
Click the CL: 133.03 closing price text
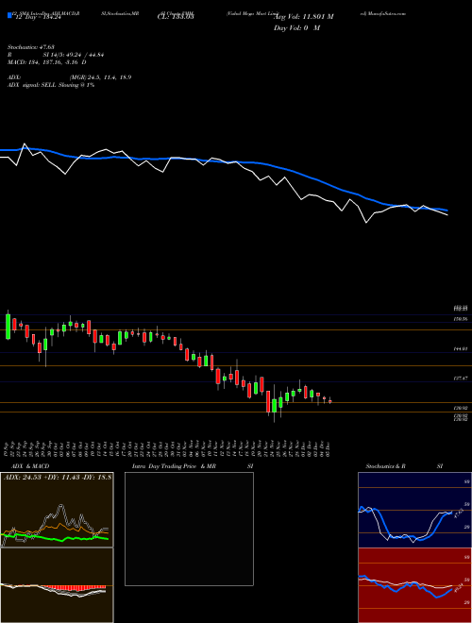click(x=176, y=17)
